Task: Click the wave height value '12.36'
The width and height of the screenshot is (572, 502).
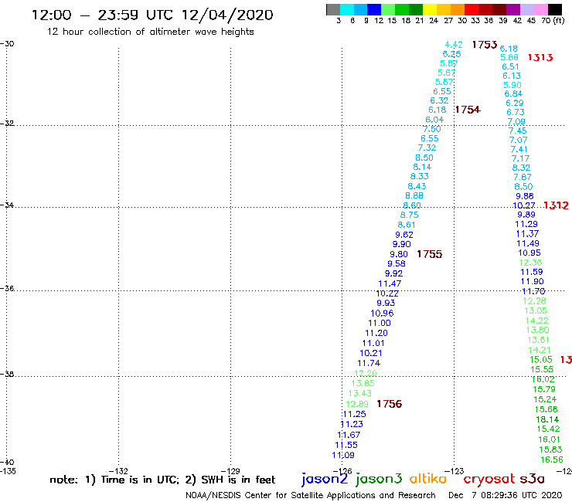Action: [530, 263]
